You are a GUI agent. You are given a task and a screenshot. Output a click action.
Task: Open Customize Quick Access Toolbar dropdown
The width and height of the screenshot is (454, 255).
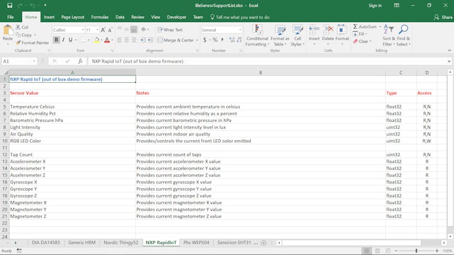click(x=45, y=6)
